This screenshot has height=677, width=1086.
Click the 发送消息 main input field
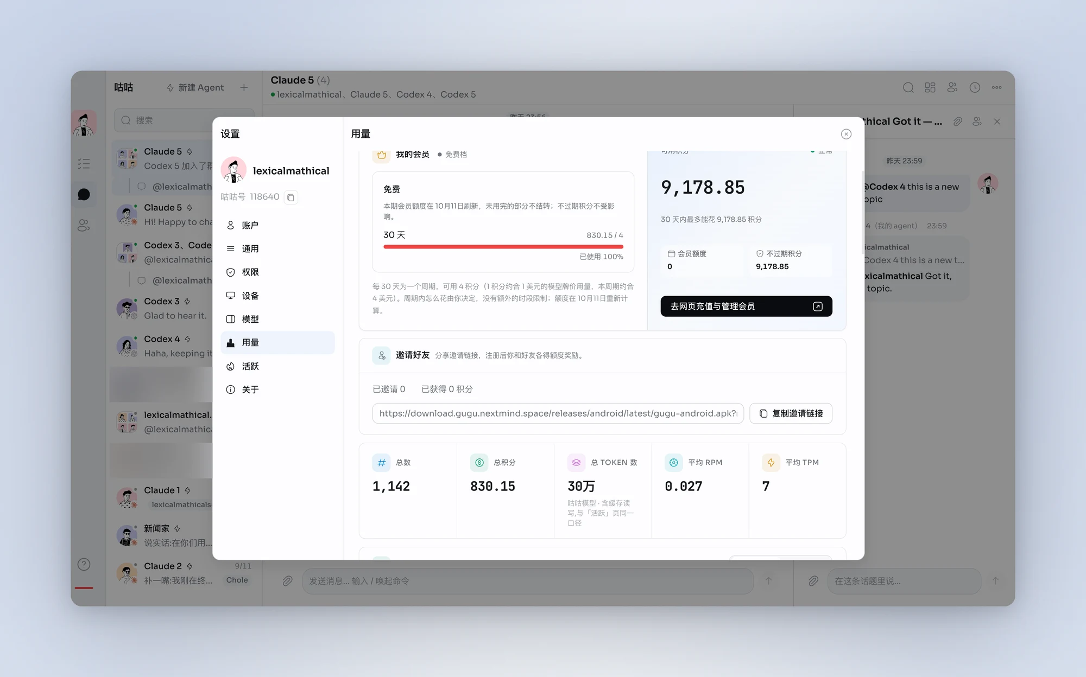[528, 581]
